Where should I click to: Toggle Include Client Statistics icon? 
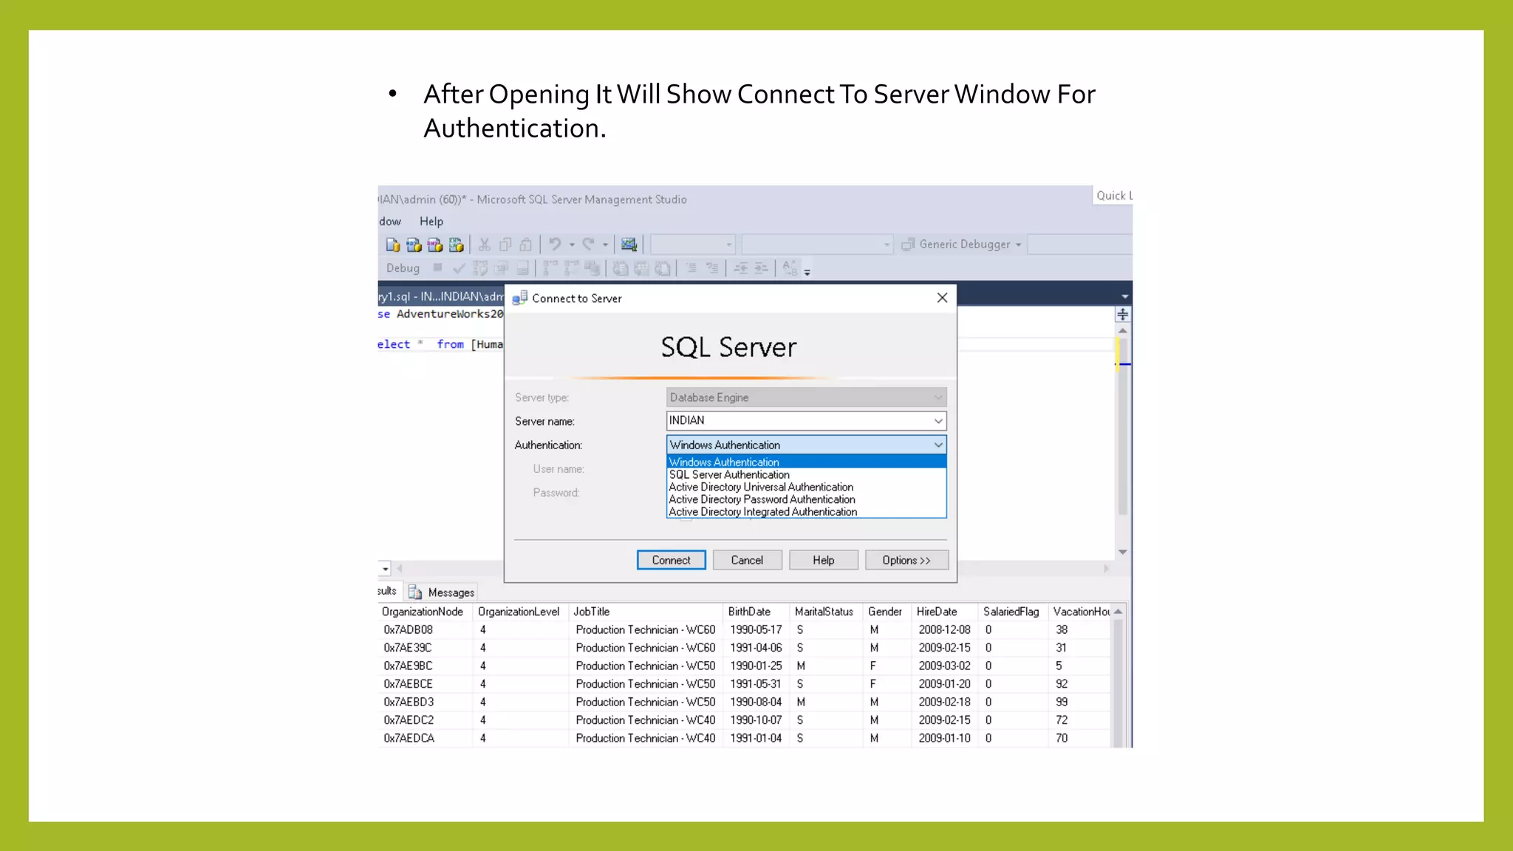[592, 268]
